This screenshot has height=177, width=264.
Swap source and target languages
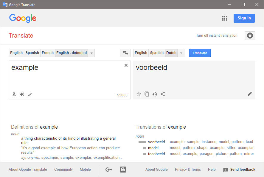(x=125, y=53)
